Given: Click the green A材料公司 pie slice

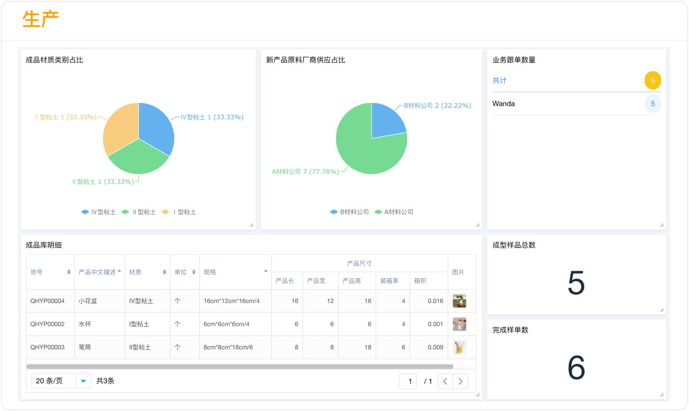Looking at the screenshot, I should pyautogui.click(x=366, y=152).
